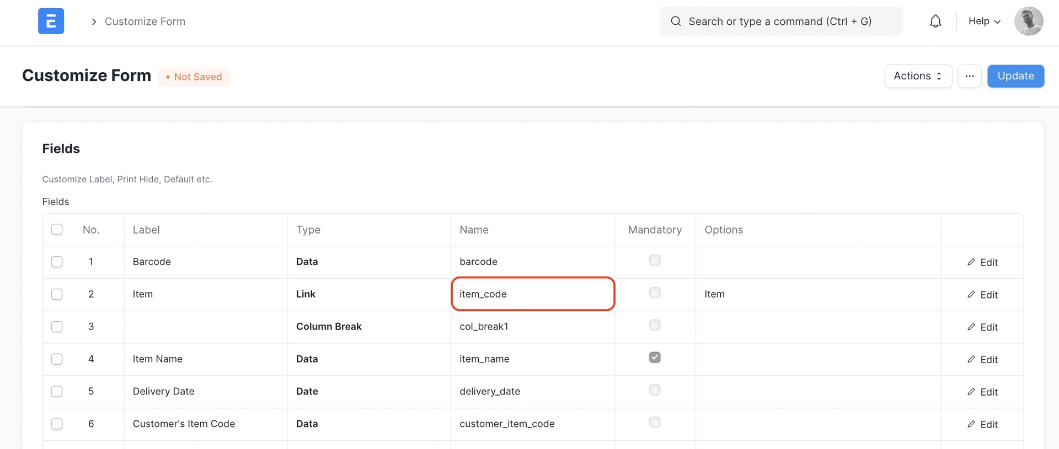Enable Mandatory for Delivery Date field
This screenshot has height=449, width=1059.
click(655, 390)
